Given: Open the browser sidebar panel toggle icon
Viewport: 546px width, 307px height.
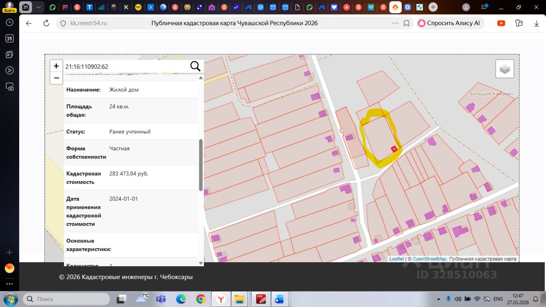Looking at the screenshot, I should pos(519,23).
